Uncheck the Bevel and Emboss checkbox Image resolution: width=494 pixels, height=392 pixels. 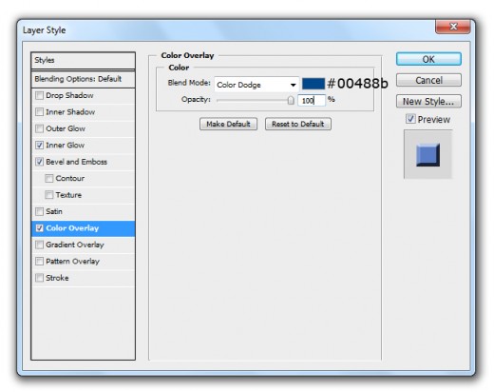[39, 162]
